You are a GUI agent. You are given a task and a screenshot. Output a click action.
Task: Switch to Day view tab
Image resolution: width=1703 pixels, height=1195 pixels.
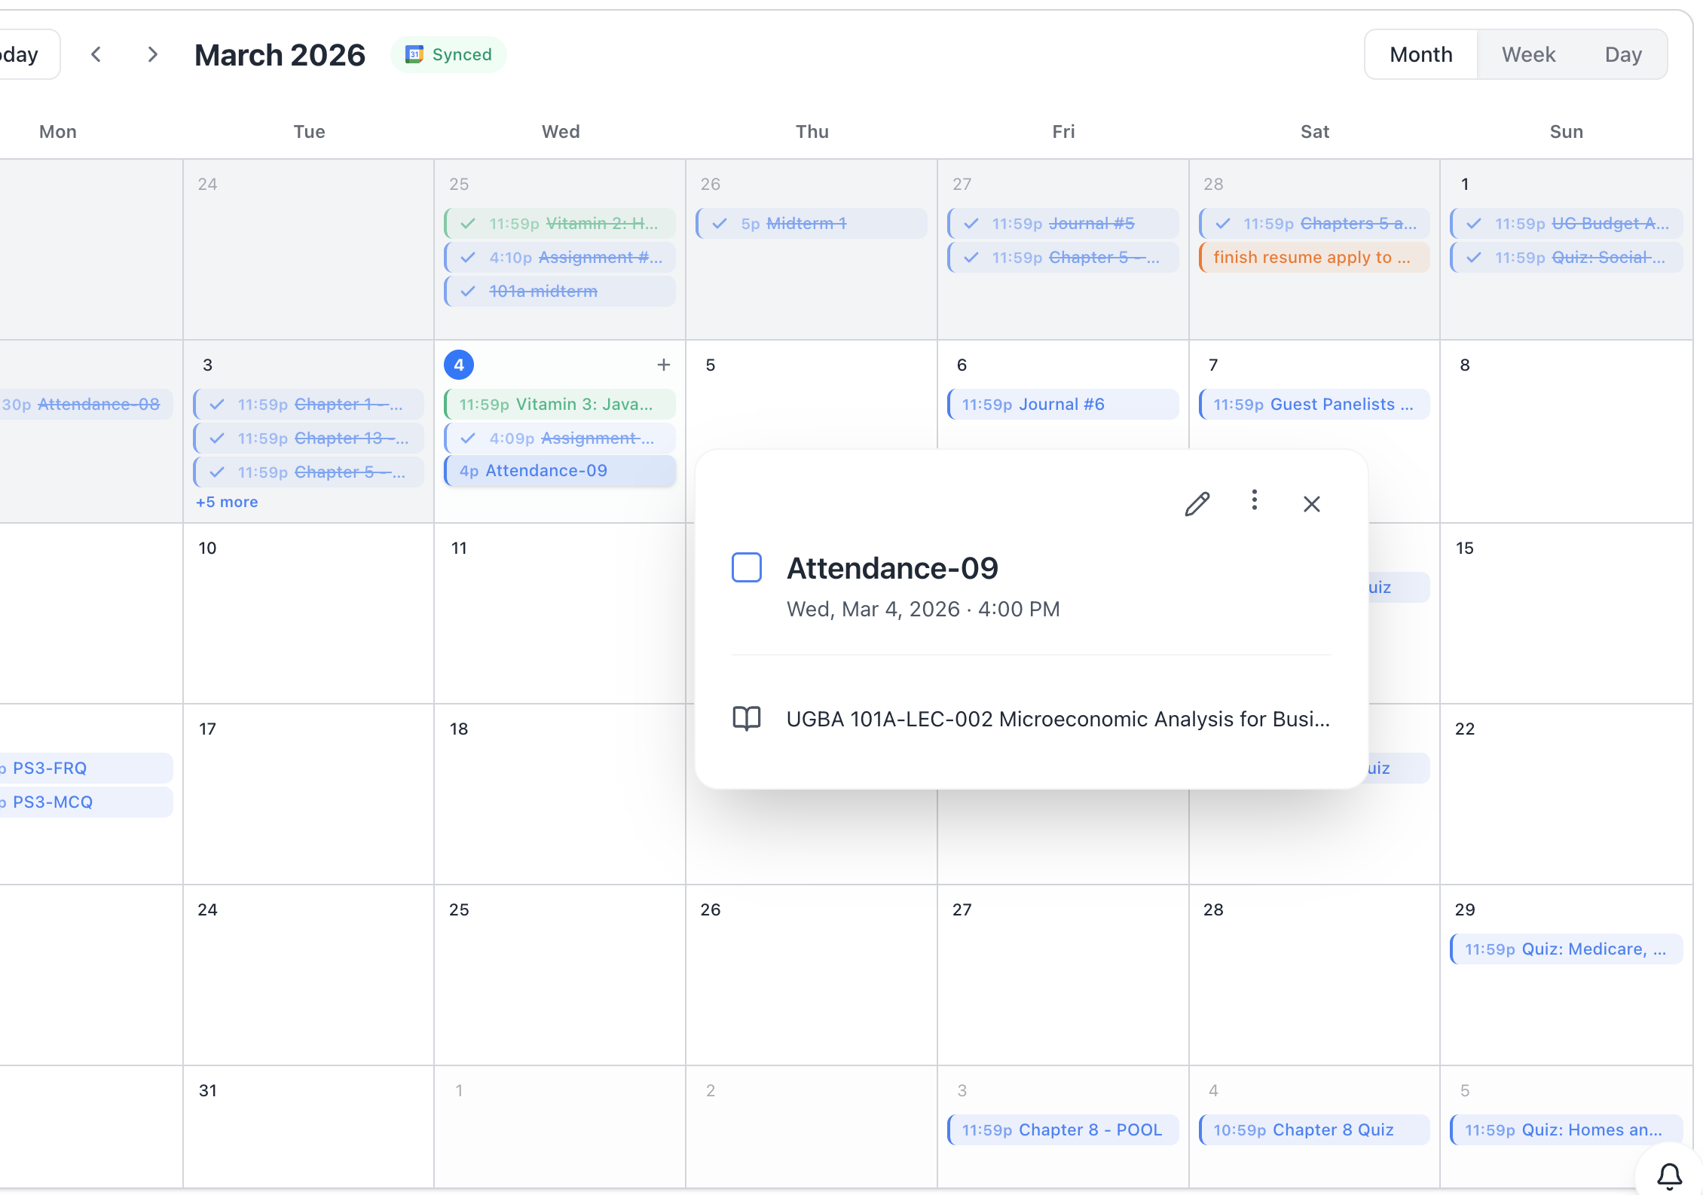click(1622, 54)
